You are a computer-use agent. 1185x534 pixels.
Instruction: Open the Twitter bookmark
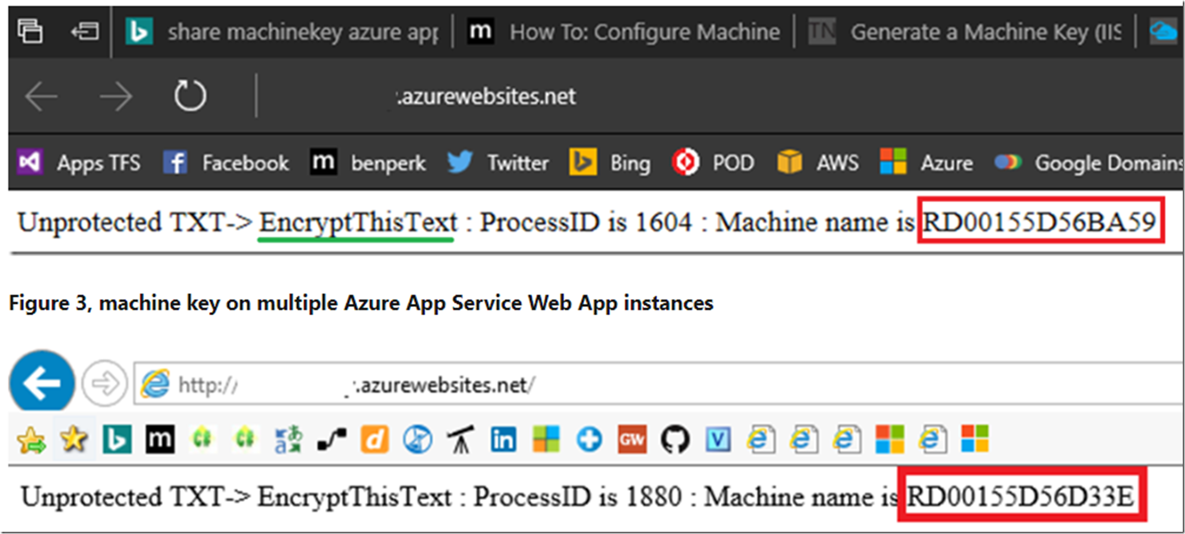tap(498, 163)
